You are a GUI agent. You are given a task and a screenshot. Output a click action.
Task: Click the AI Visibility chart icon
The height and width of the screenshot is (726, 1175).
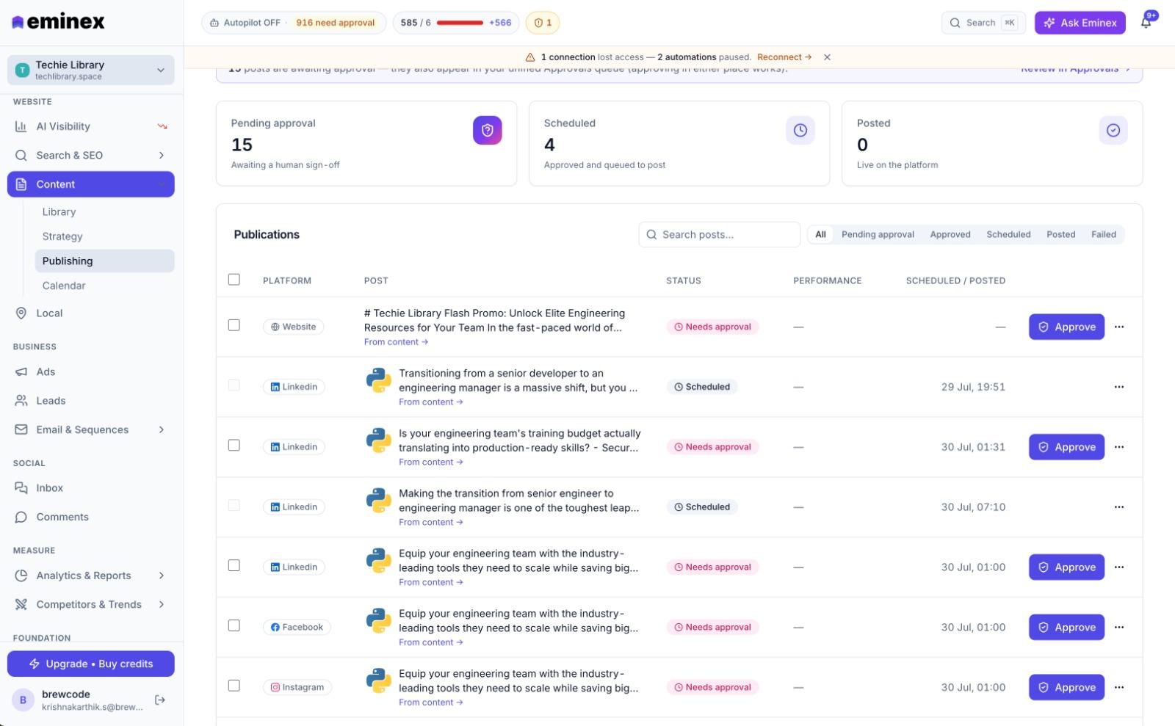tap(21, 126)
